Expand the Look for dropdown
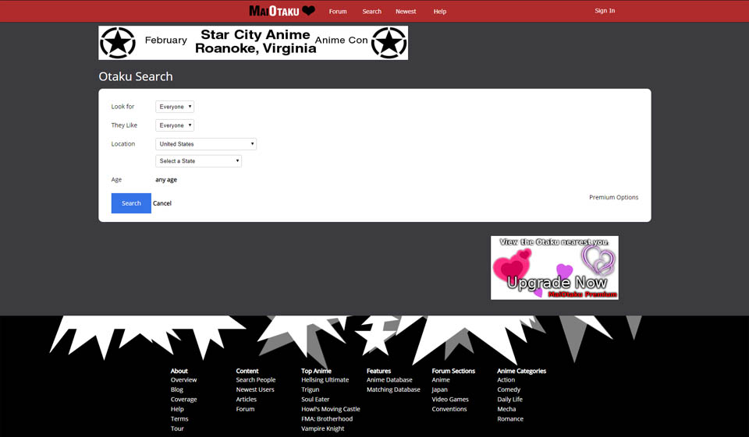The image size is (749, 437). coord(175,107)
